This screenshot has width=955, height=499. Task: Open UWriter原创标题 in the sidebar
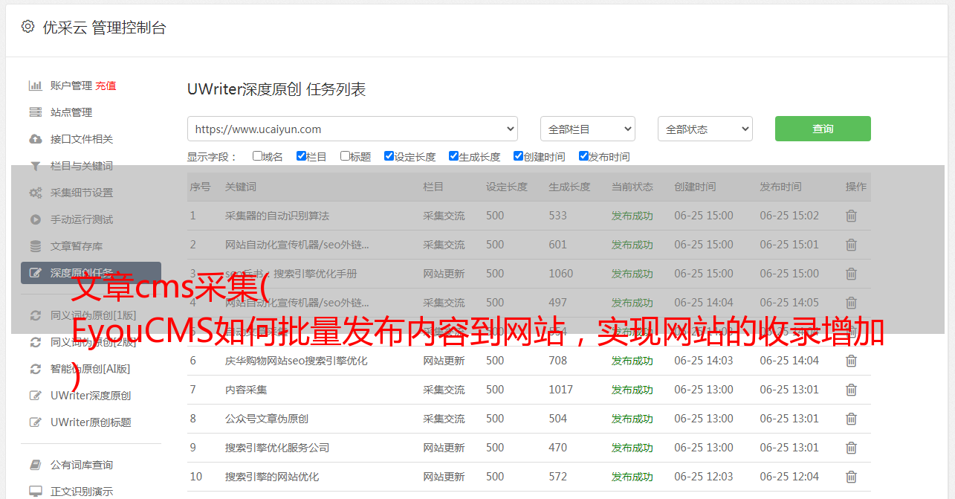tap(91, 422)
